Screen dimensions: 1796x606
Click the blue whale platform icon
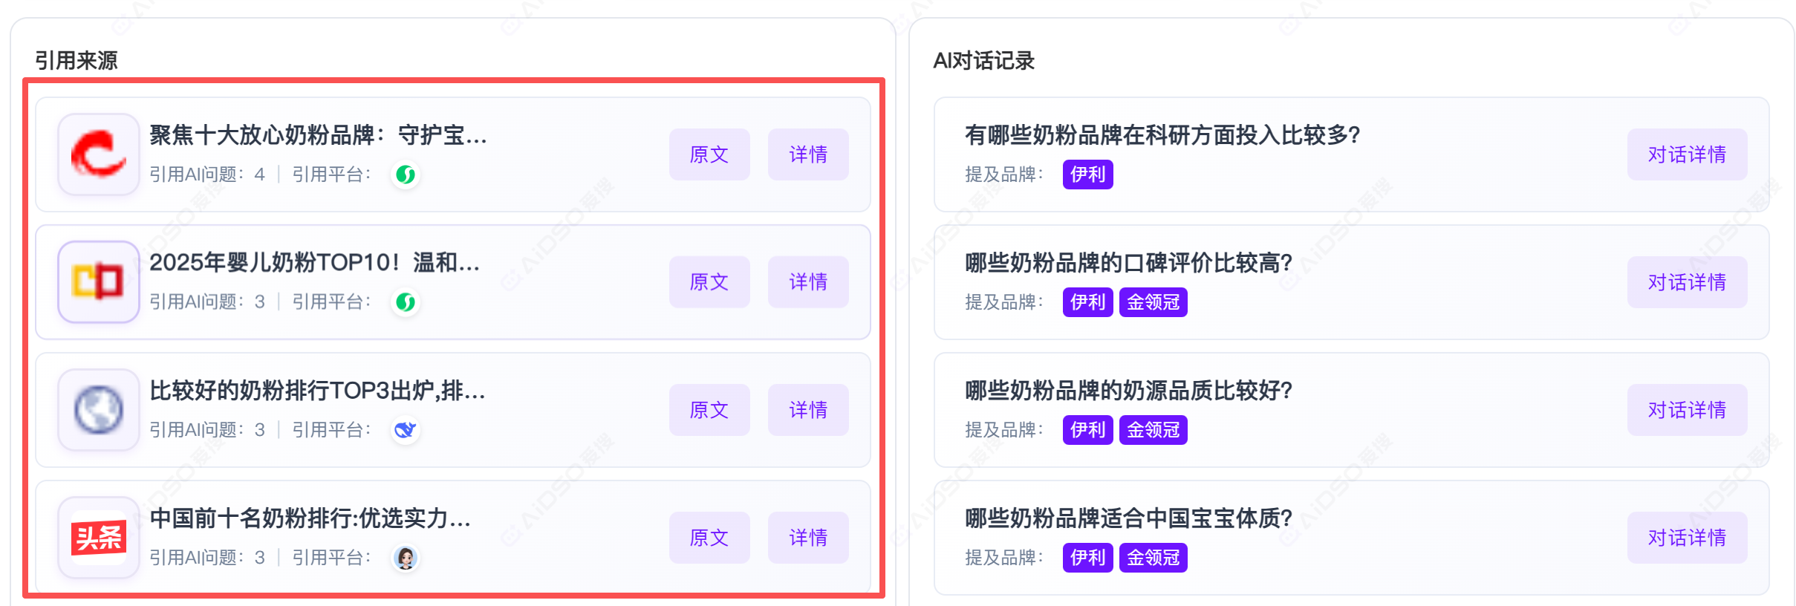[x=406, y=430]
